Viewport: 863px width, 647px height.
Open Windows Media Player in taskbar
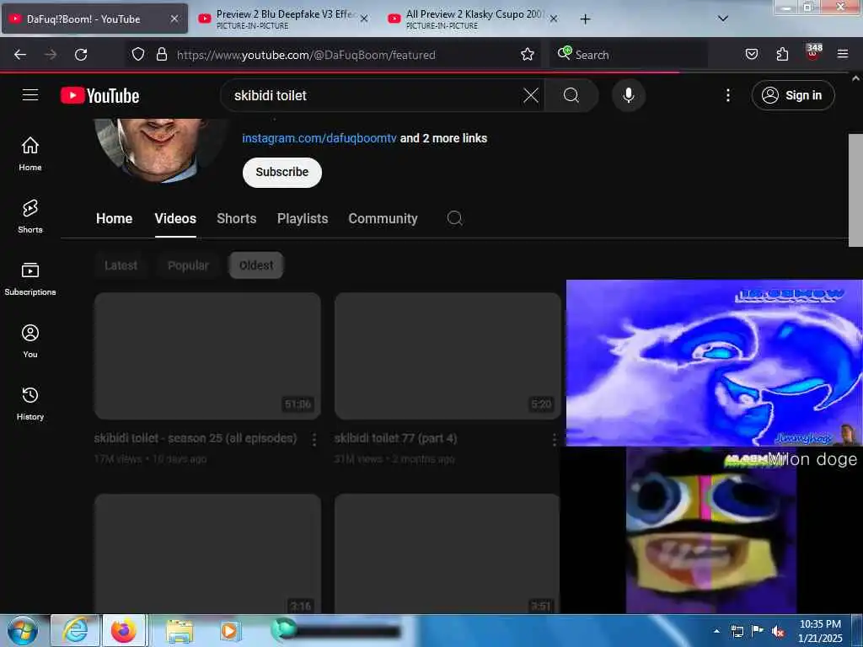[229, 631]
